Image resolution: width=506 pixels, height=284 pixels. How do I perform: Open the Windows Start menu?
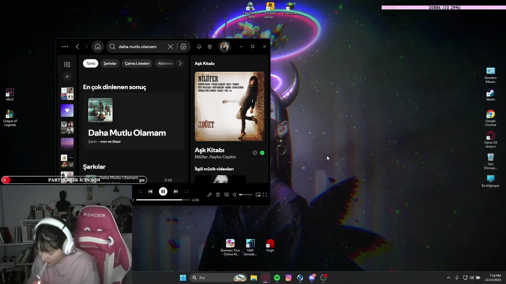point(183,278)
